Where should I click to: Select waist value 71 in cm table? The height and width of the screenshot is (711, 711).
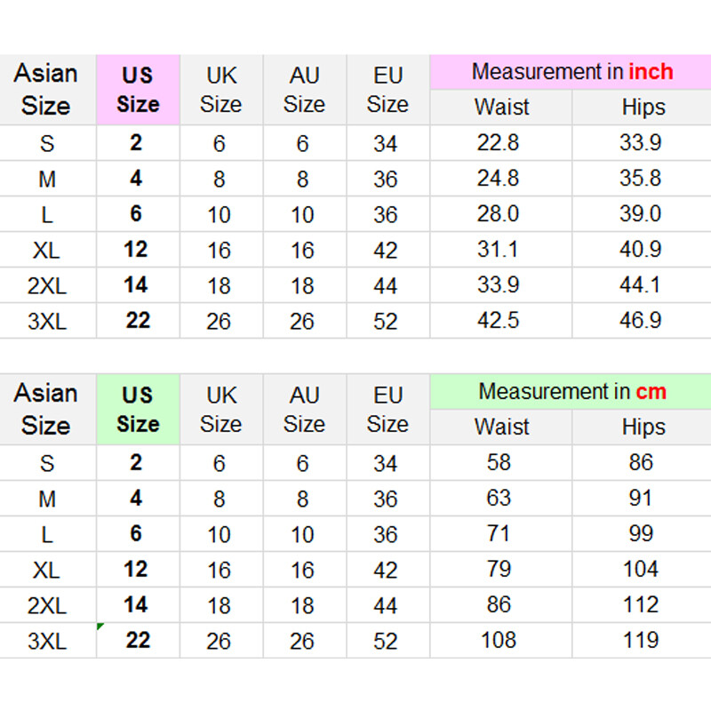(x=499, y=534)
